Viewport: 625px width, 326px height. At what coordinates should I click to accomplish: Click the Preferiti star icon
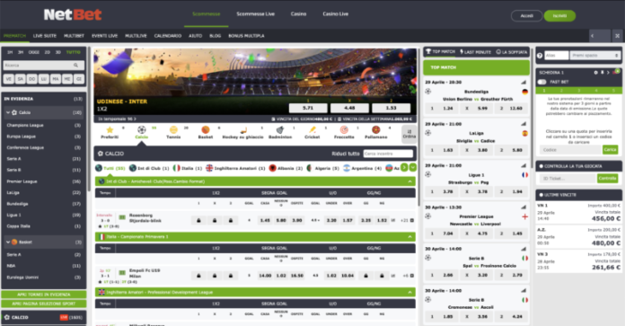click(110, 129)
